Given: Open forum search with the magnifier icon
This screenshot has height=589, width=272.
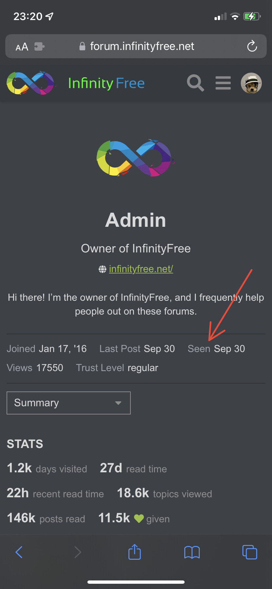Looking at the screenshot, I should 195,83.
